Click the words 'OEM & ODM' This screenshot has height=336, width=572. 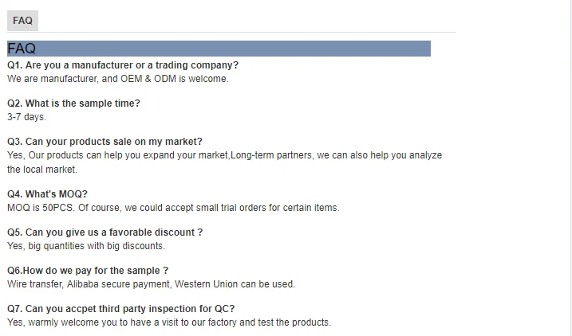(x=148, y=79)
